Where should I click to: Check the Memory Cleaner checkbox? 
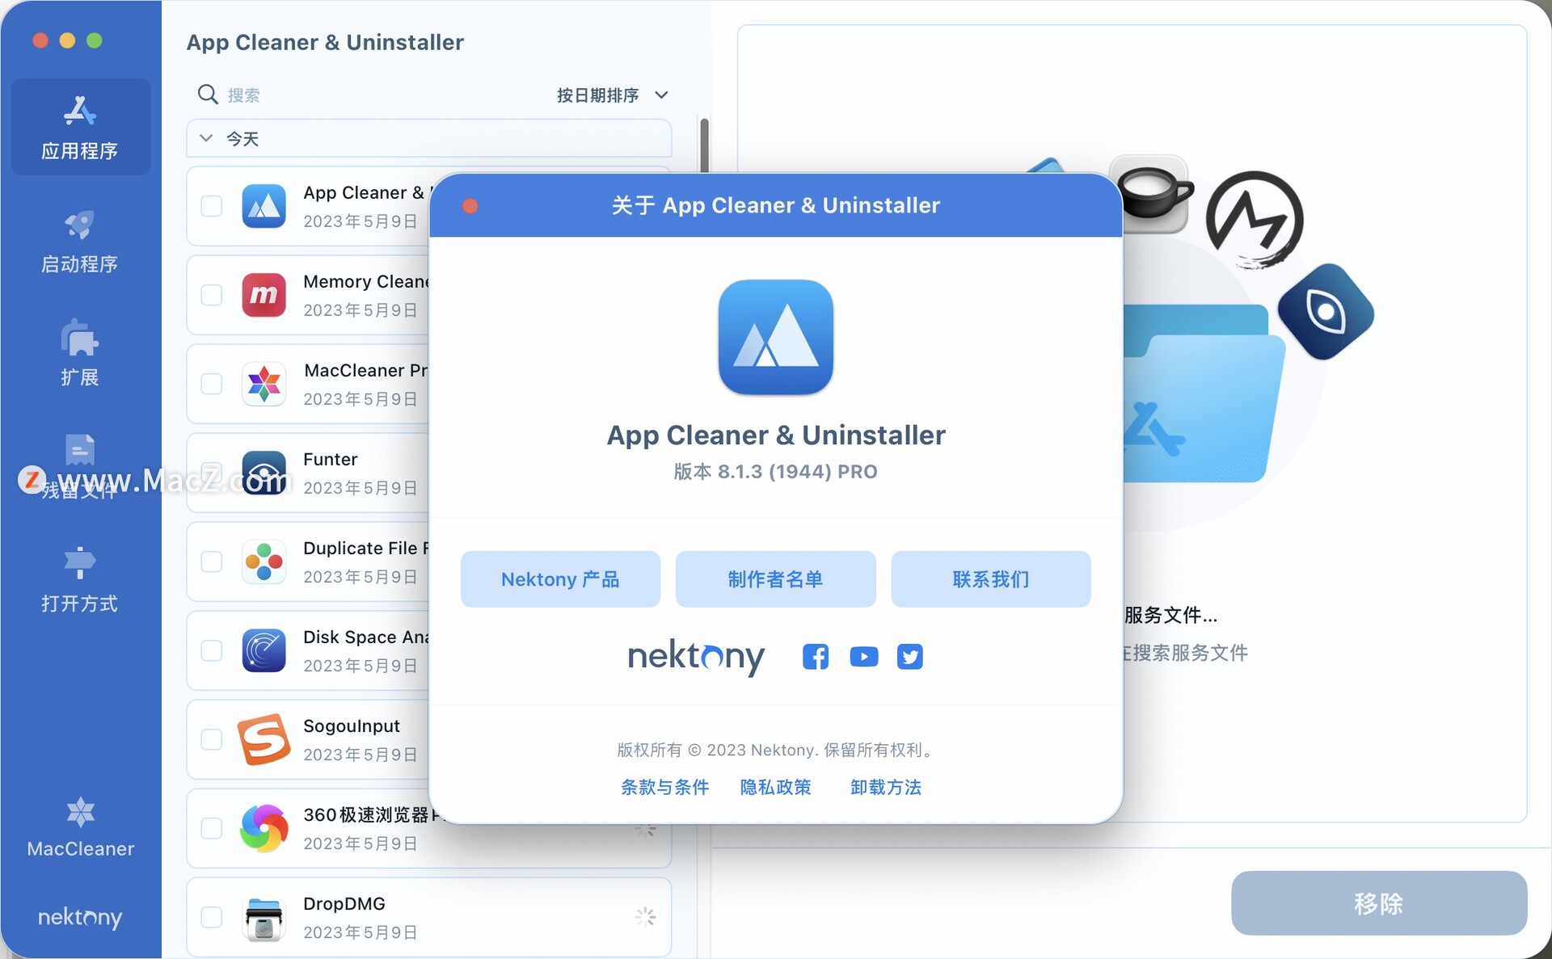tap(211, 295)
